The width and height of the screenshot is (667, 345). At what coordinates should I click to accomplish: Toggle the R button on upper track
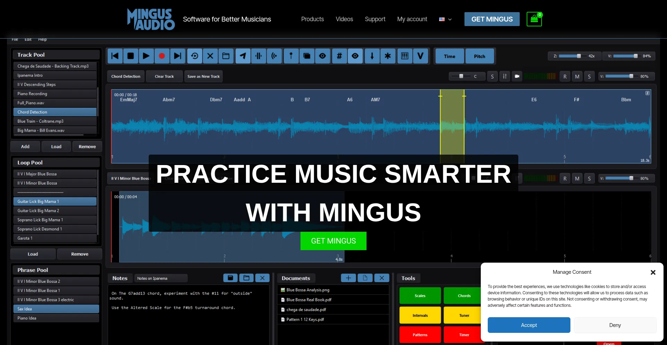click(565, 76)
